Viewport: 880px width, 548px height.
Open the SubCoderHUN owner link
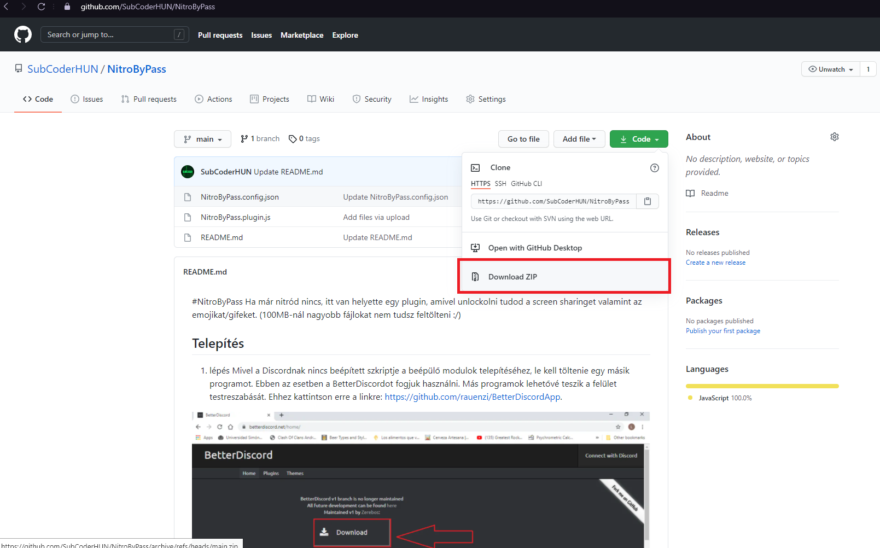click(x=63, y=69)
